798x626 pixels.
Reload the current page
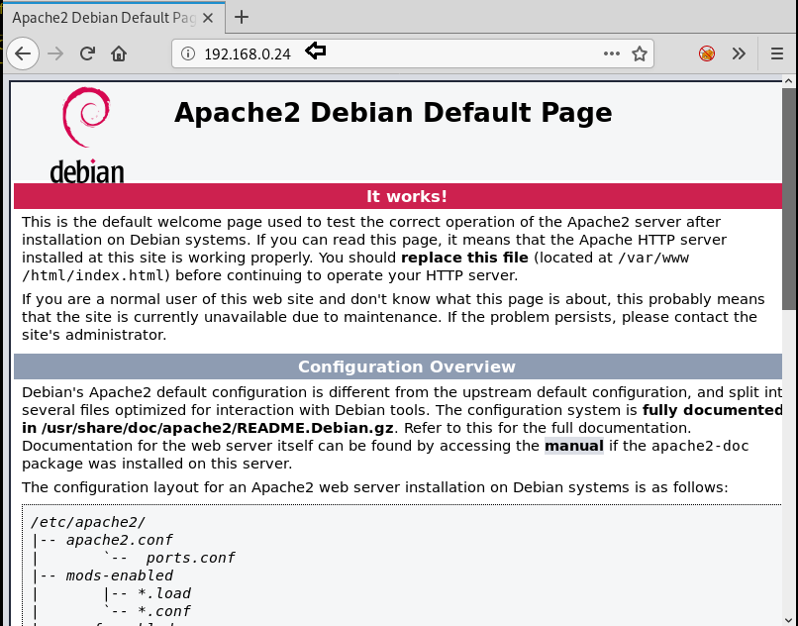87,53
